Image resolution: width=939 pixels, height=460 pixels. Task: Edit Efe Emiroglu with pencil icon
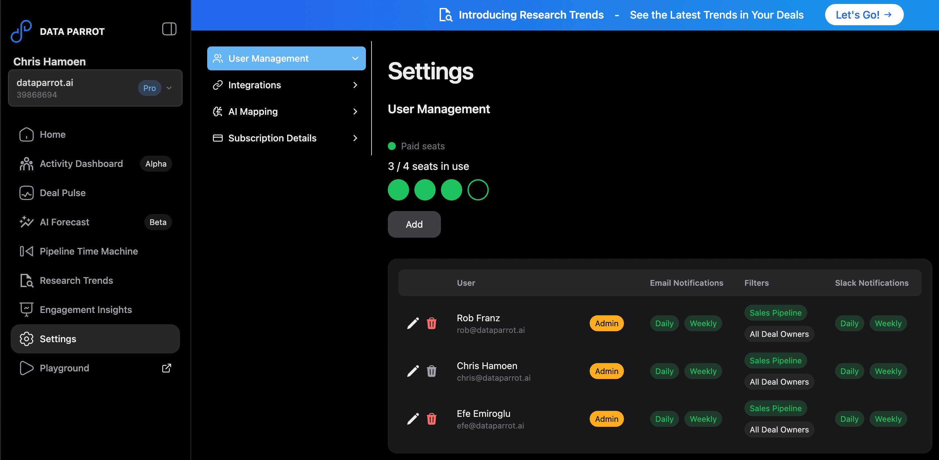click(x=413, y=419)
